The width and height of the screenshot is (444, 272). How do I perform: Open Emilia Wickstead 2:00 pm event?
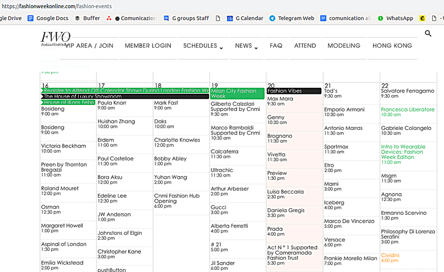tap(62, 265)
